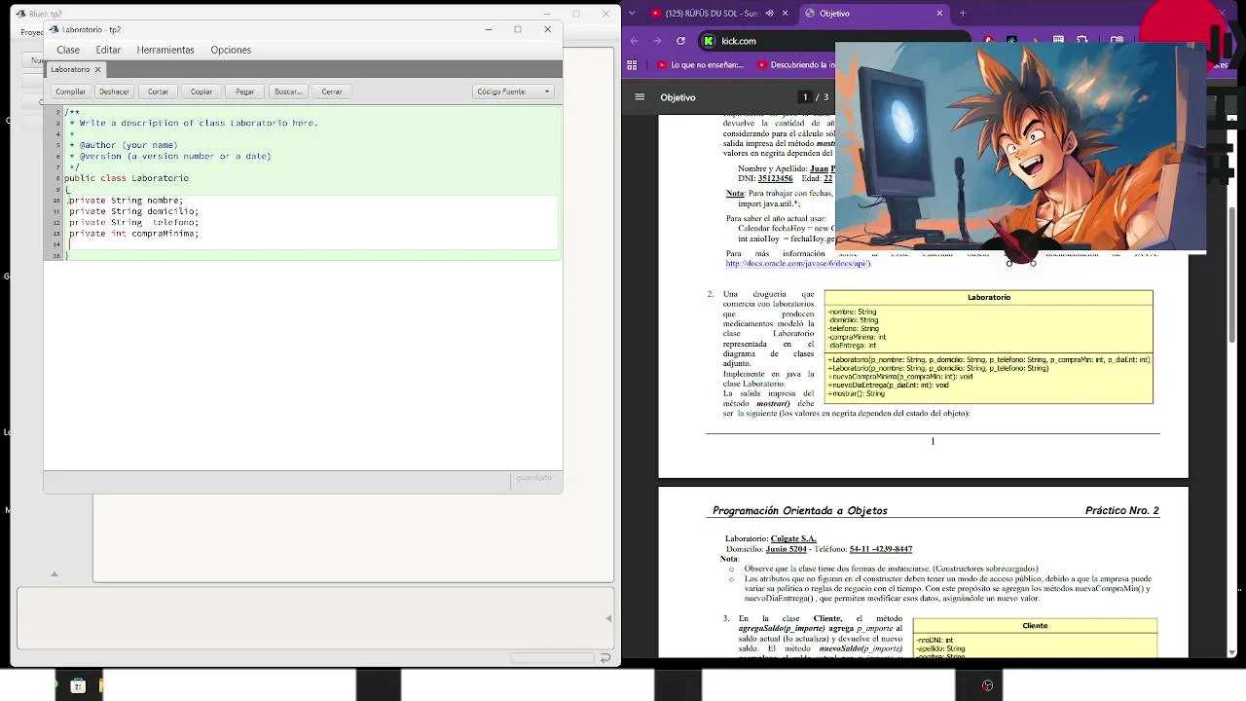Mute the RÜFÜS DU SOL browser tab audio
Viewport: 1246px width, 701px height.
tap(769, 14)
